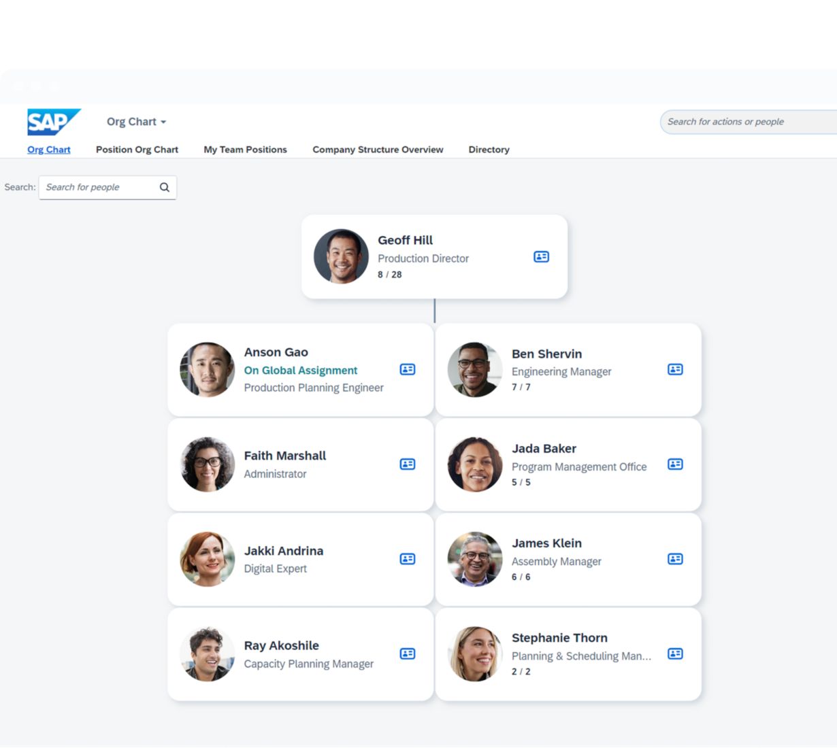Click the magnifier icon in people search

(165, 188)
